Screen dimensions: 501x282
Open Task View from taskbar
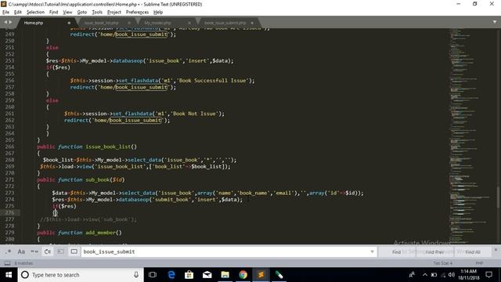tap(153, 275)
